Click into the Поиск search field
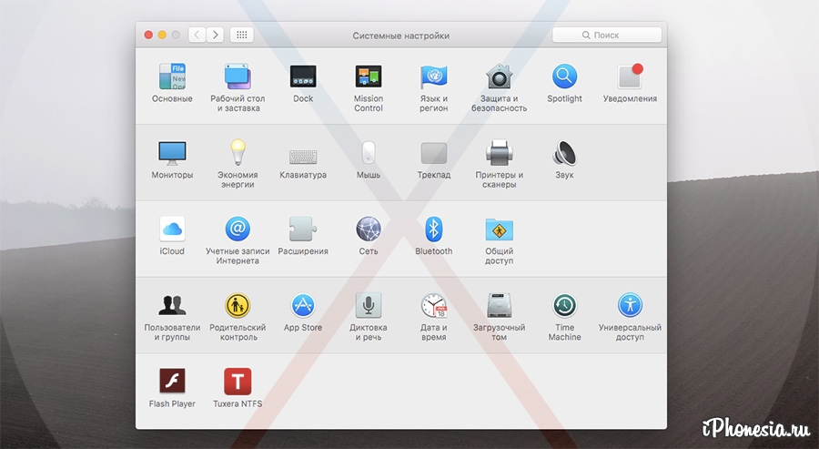Viewport: 819px width, 449px height. coord(607,35)
